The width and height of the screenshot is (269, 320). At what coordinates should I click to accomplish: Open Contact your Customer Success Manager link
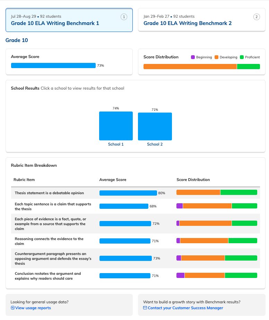point(185,308)
